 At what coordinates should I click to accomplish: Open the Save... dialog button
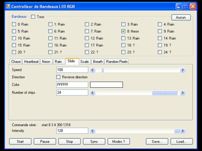click(157, 141)
